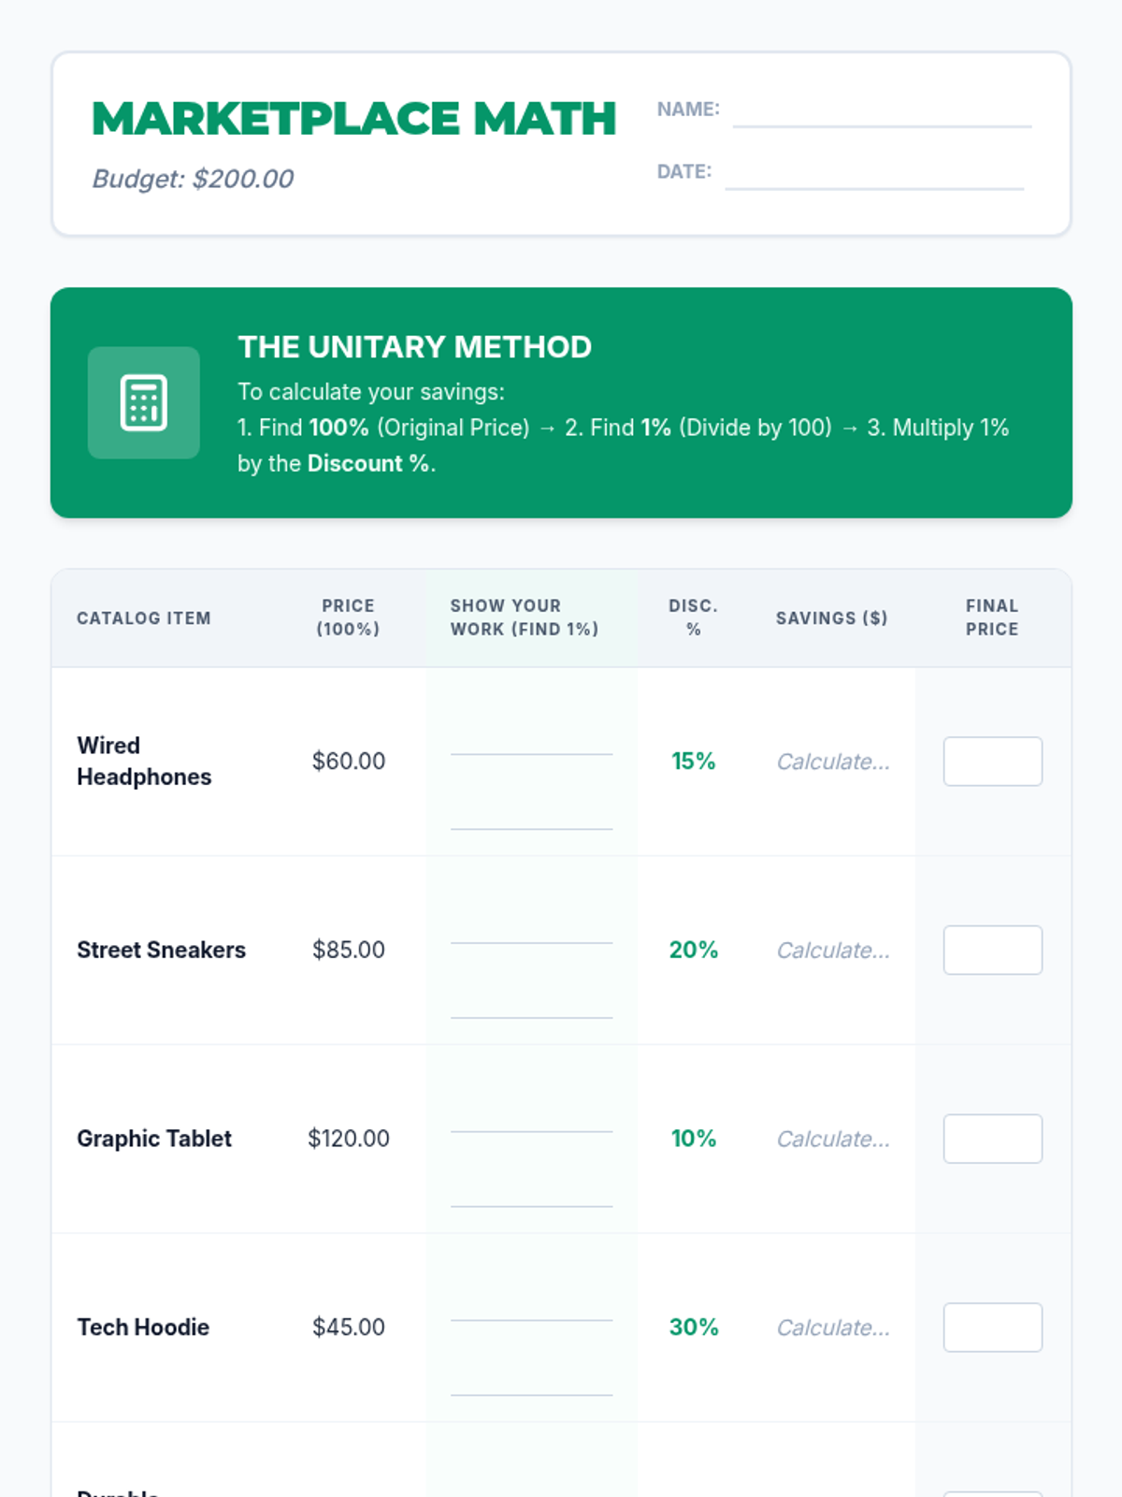This screenshot has width=1122, height=1497.
Task: Click the Graphic Tablet savings Calculate field
Action: pos(832,1139)
